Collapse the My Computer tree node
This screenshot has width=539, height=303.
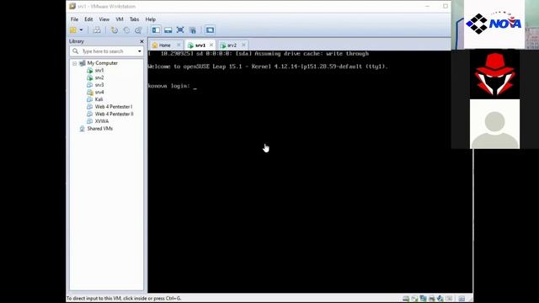[x=75, y=63]
